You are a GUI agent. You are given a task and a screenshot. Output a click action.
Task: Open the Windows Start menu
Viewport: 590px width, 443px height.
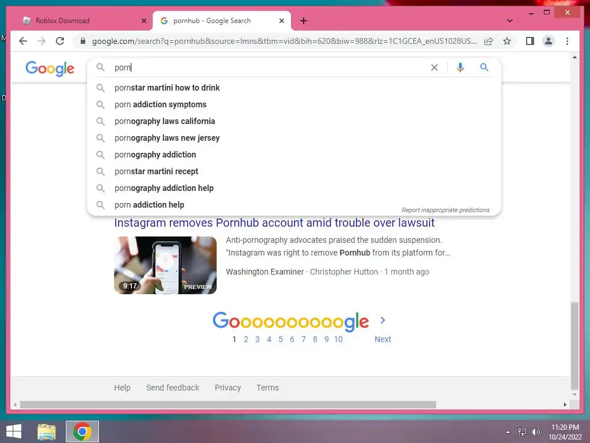click(14, 431)
